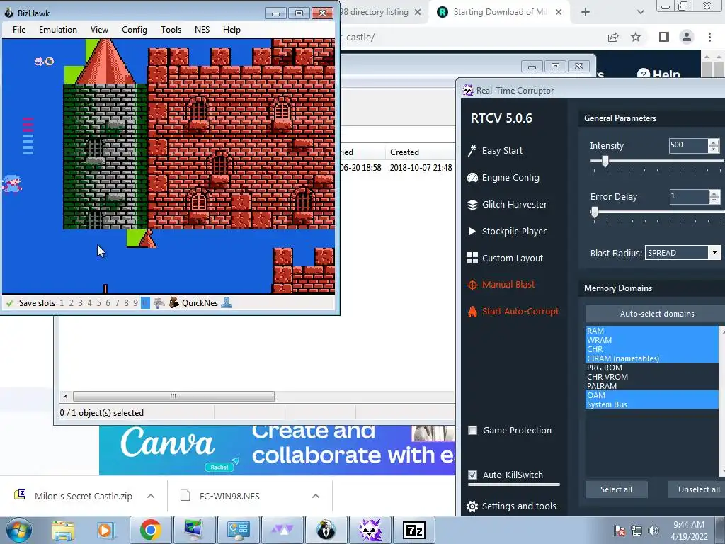Bookmark this page with the star icon
Screen dimensions: 725x544
[636, 37]
